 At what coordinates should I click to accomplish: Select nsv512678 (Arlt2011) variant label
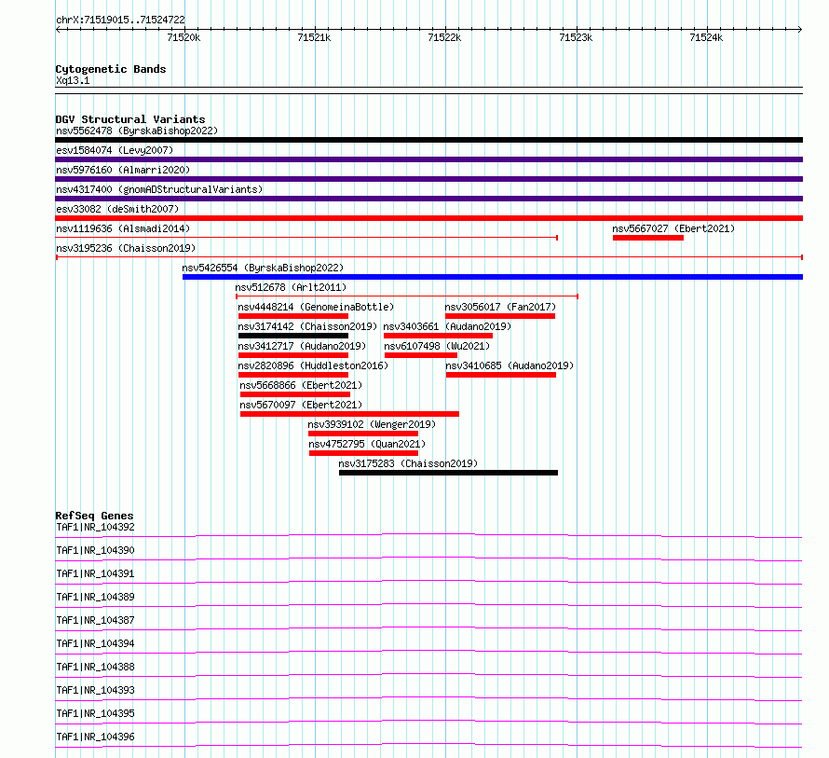[291, 287]
